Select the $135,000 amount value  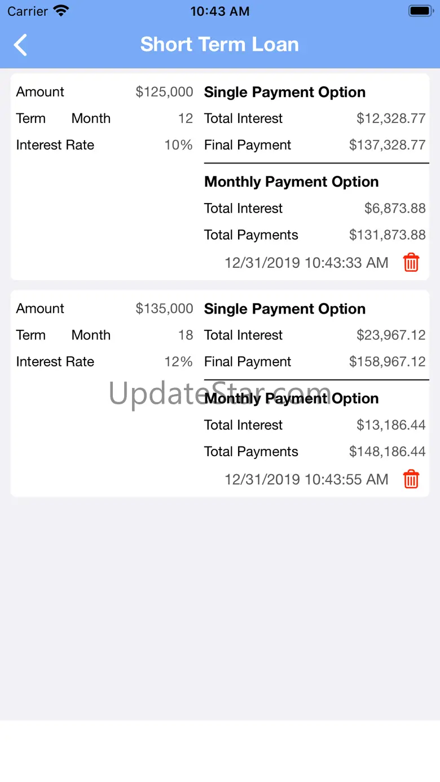(x=164, y=308)
